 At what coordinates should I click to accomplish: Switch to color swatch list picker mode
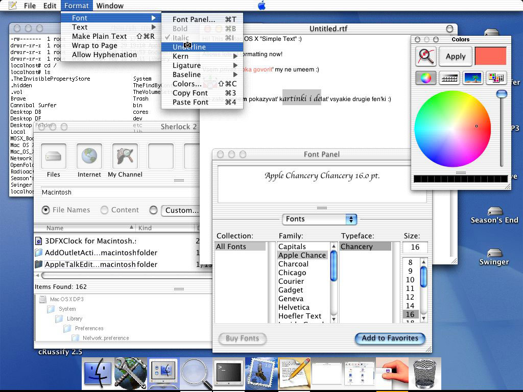coord(496,78)
